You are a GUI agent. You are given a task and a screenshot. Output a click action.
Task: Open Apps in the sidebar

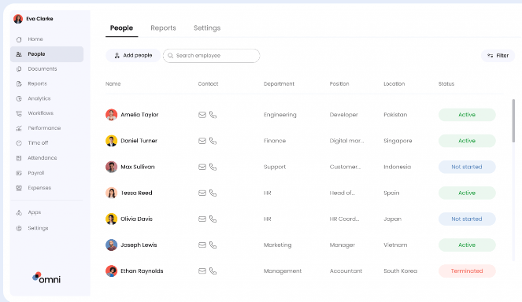(x=35, y=212)
